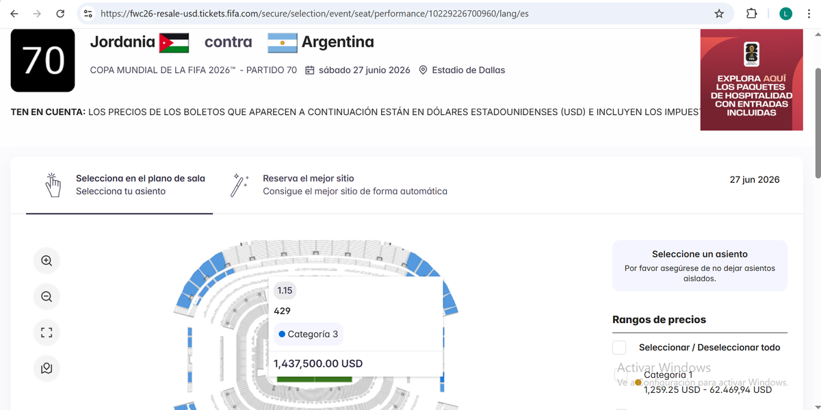The height and width of the screenshot is (410, 821).
Task: Toggle Seleccionar / Deseleccionar todo checkbox
Action: coord(619,347)
